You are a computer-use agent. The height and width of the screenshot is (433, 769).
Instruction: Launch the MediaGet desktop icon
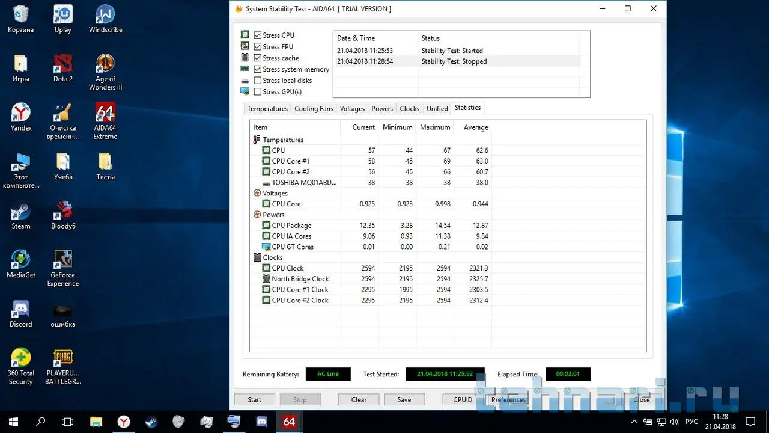[21, 262]
